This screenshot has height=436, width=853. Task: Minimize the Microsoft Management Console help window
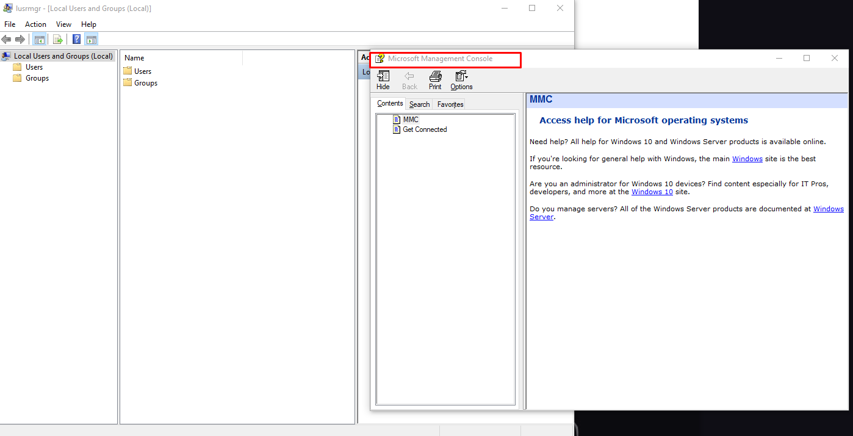click(x=779, y=59)
